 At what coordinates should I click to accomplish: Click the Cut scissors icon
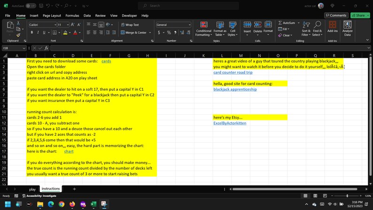pos(18,23)
